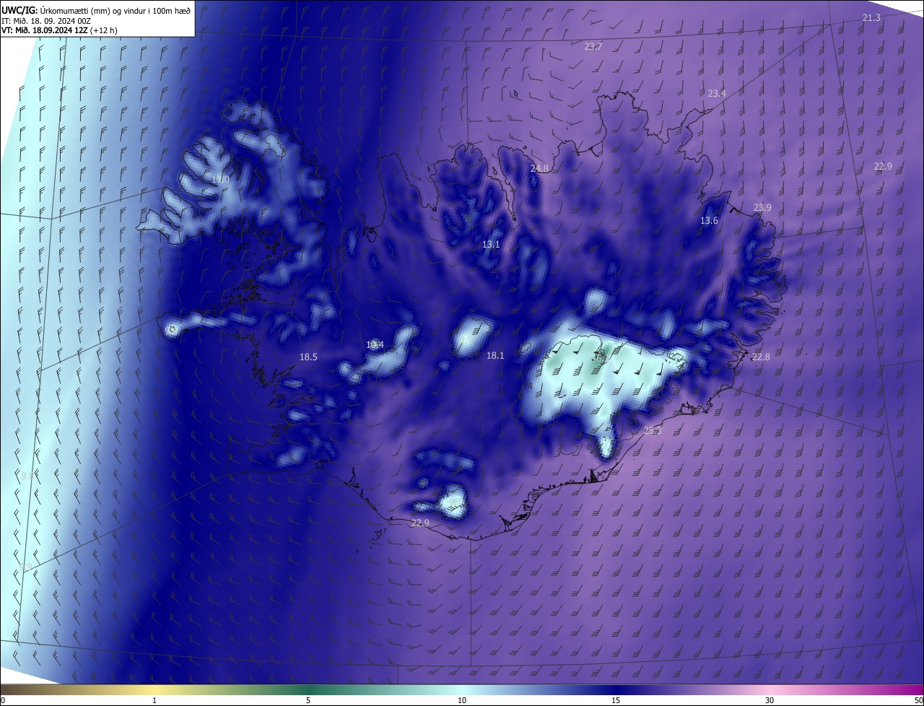Screen dimensions: 924x706
Task: Click the 11.0 value over the Westfjords
Action: coord(220,179)
